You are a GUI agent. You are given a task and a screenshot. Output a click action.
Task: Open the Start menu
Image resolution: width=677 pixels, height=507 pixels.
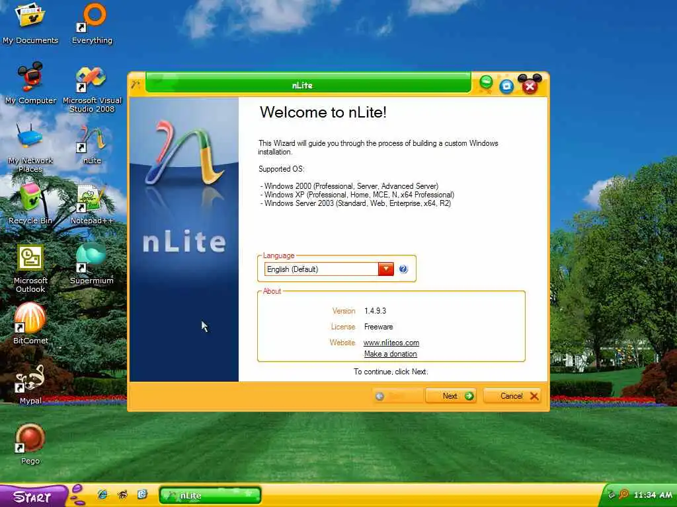[33, 496]
